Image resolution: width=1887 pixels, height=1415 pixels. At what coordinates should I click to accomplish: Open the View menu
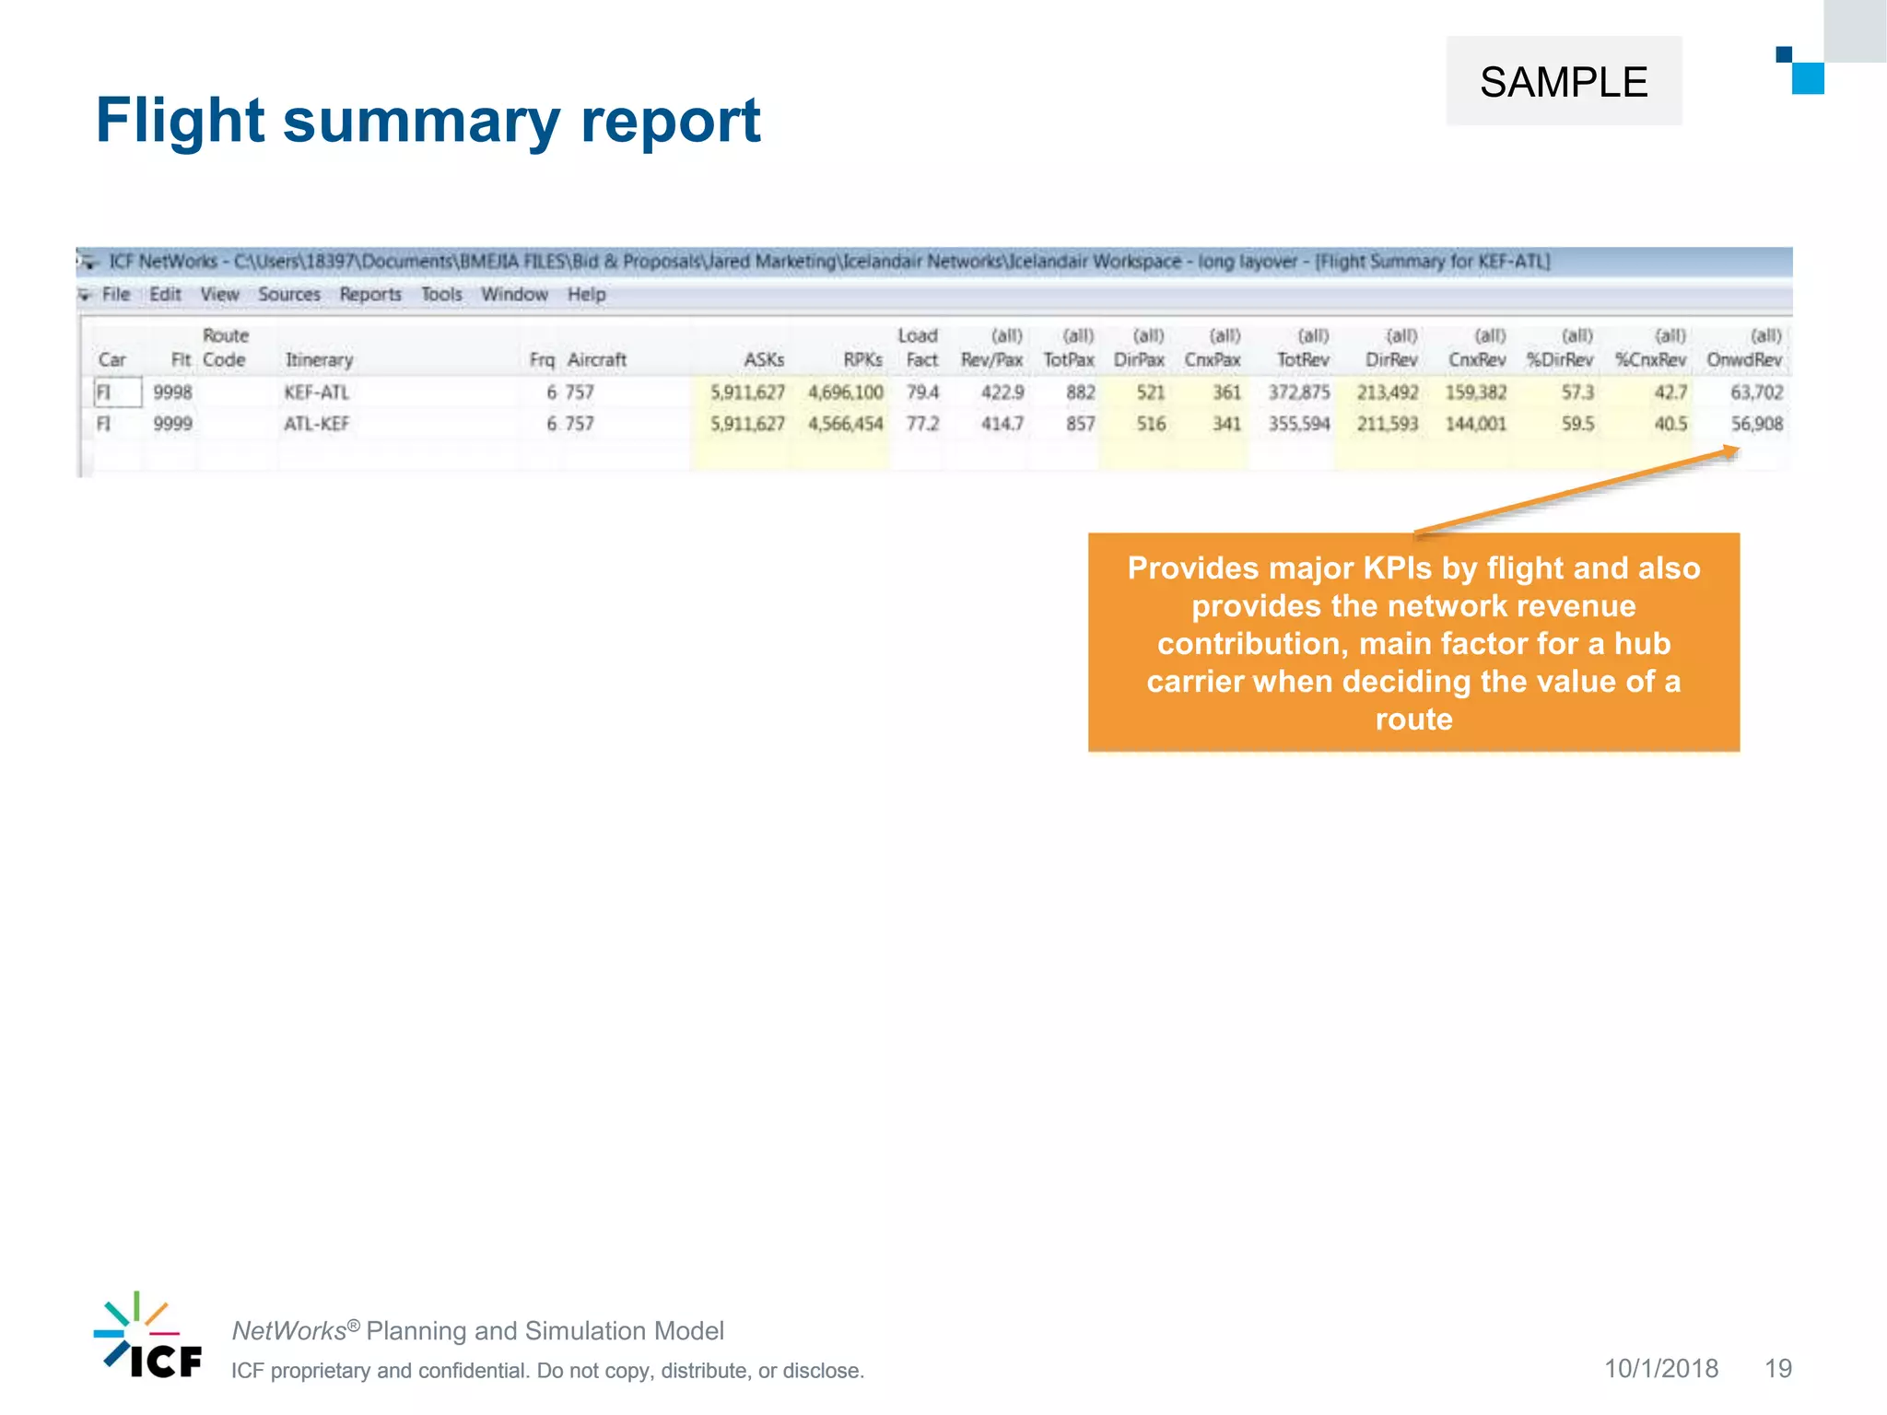tap(219, 295)
